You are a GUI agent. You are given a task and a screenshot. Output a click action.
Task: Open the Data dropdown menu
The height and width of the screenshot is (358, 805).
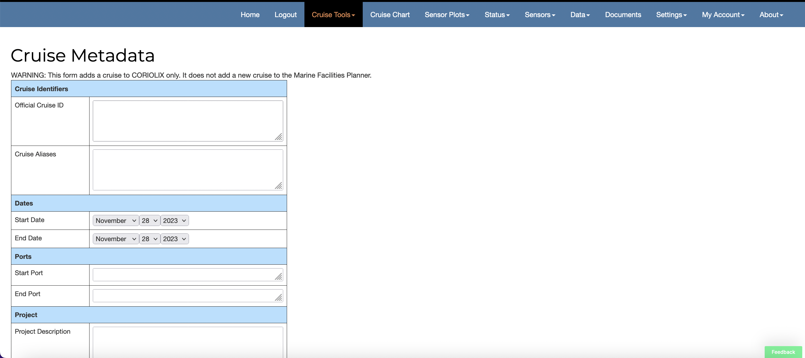(x=580, y=15)
